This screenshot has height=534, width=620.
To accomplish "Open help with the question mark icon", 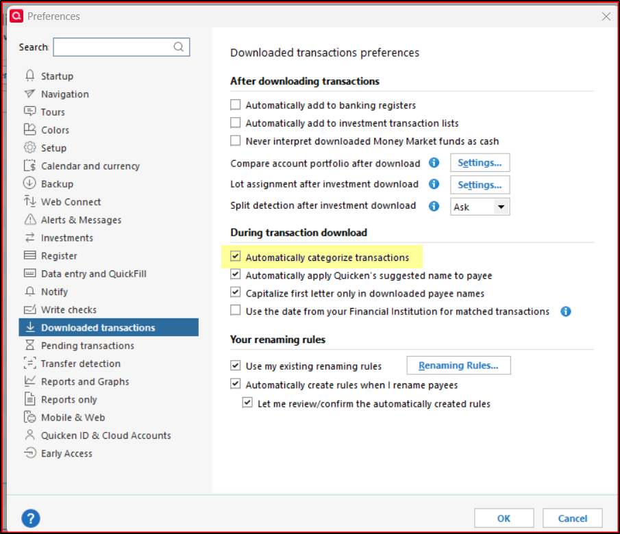I will tap(31, 518).
